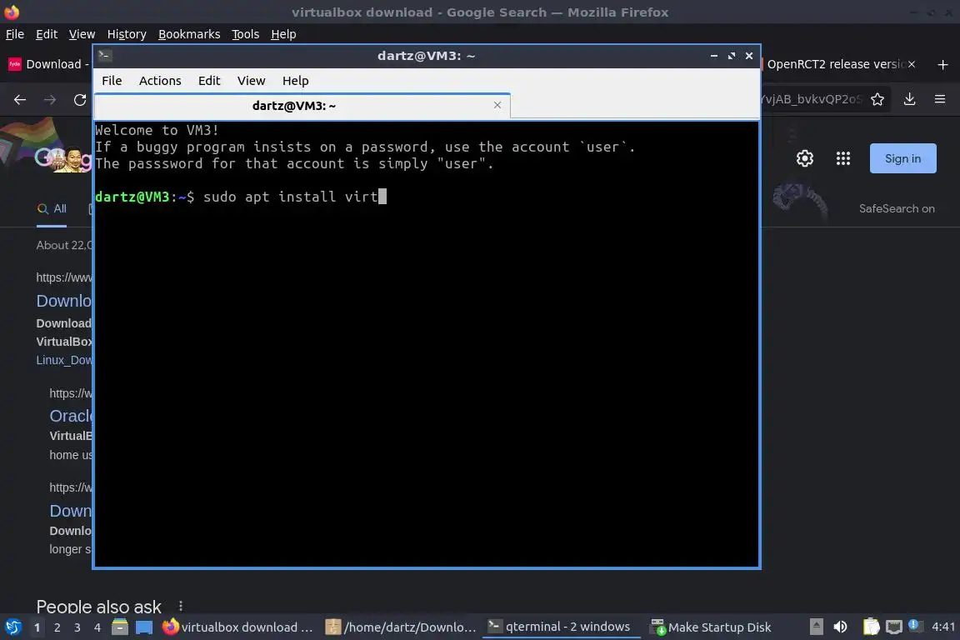Open the Firefox downloads panel

910,99
